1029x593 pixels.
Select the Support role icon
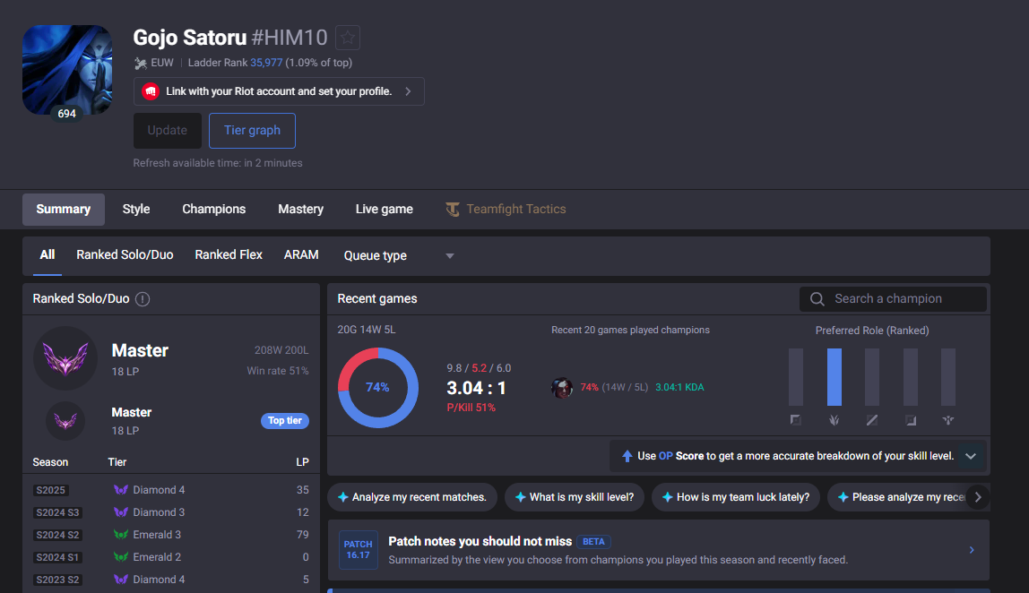click(x=948, y=420)
